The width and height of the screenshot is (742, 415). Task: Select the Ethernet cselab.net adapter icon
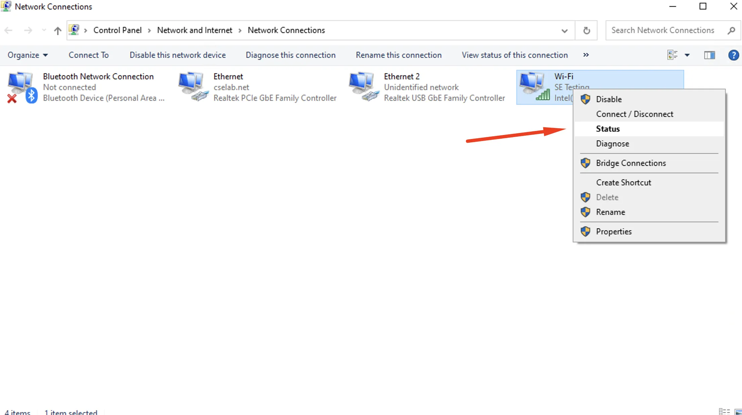tap(193, 87)
